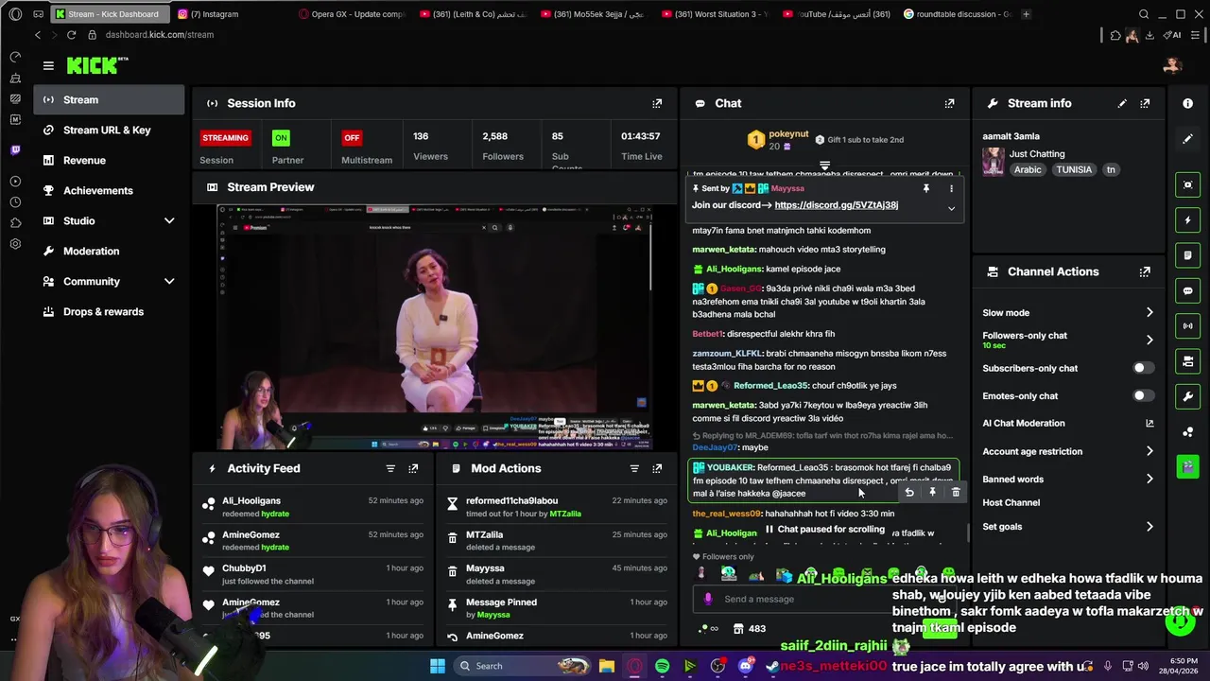Open pinned message three-dot options
This screenshot has width=1210, height=681.
tap(951, 188)
